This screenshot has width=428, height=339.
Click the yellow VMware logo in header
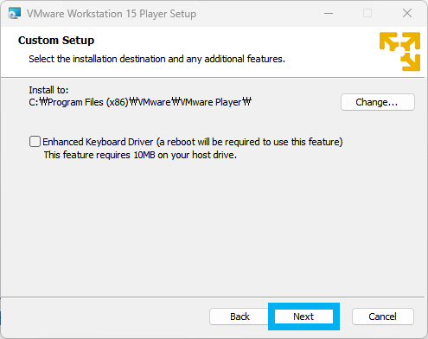click(x=399, y=51)
